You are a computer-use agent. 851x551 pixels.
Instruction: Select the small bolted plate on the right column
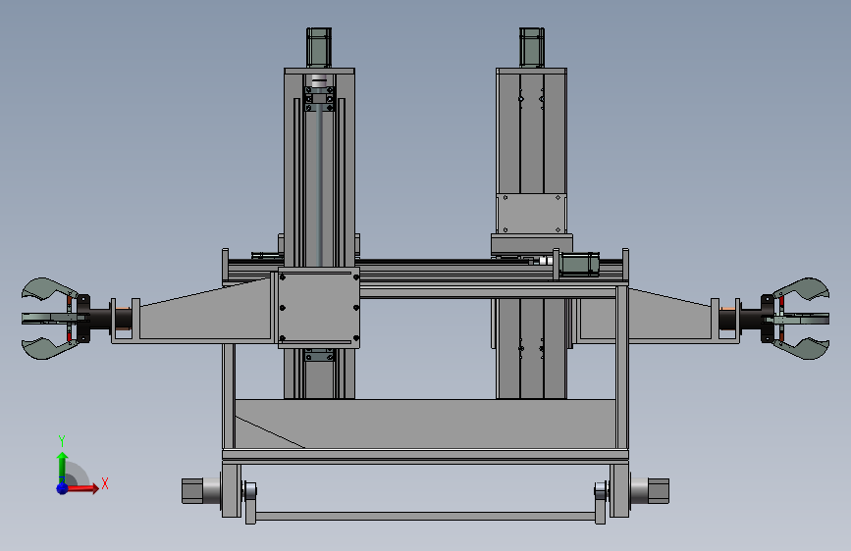click(531, 214)
